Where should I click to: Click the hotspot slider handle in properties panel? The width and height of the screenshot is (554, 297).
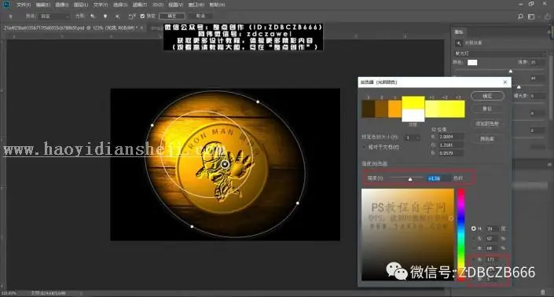pos(519,86)
